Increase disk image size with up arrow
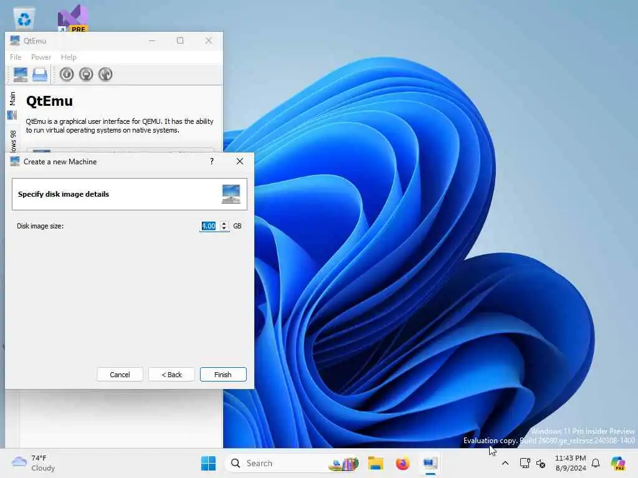 click(x=224, y=223)
